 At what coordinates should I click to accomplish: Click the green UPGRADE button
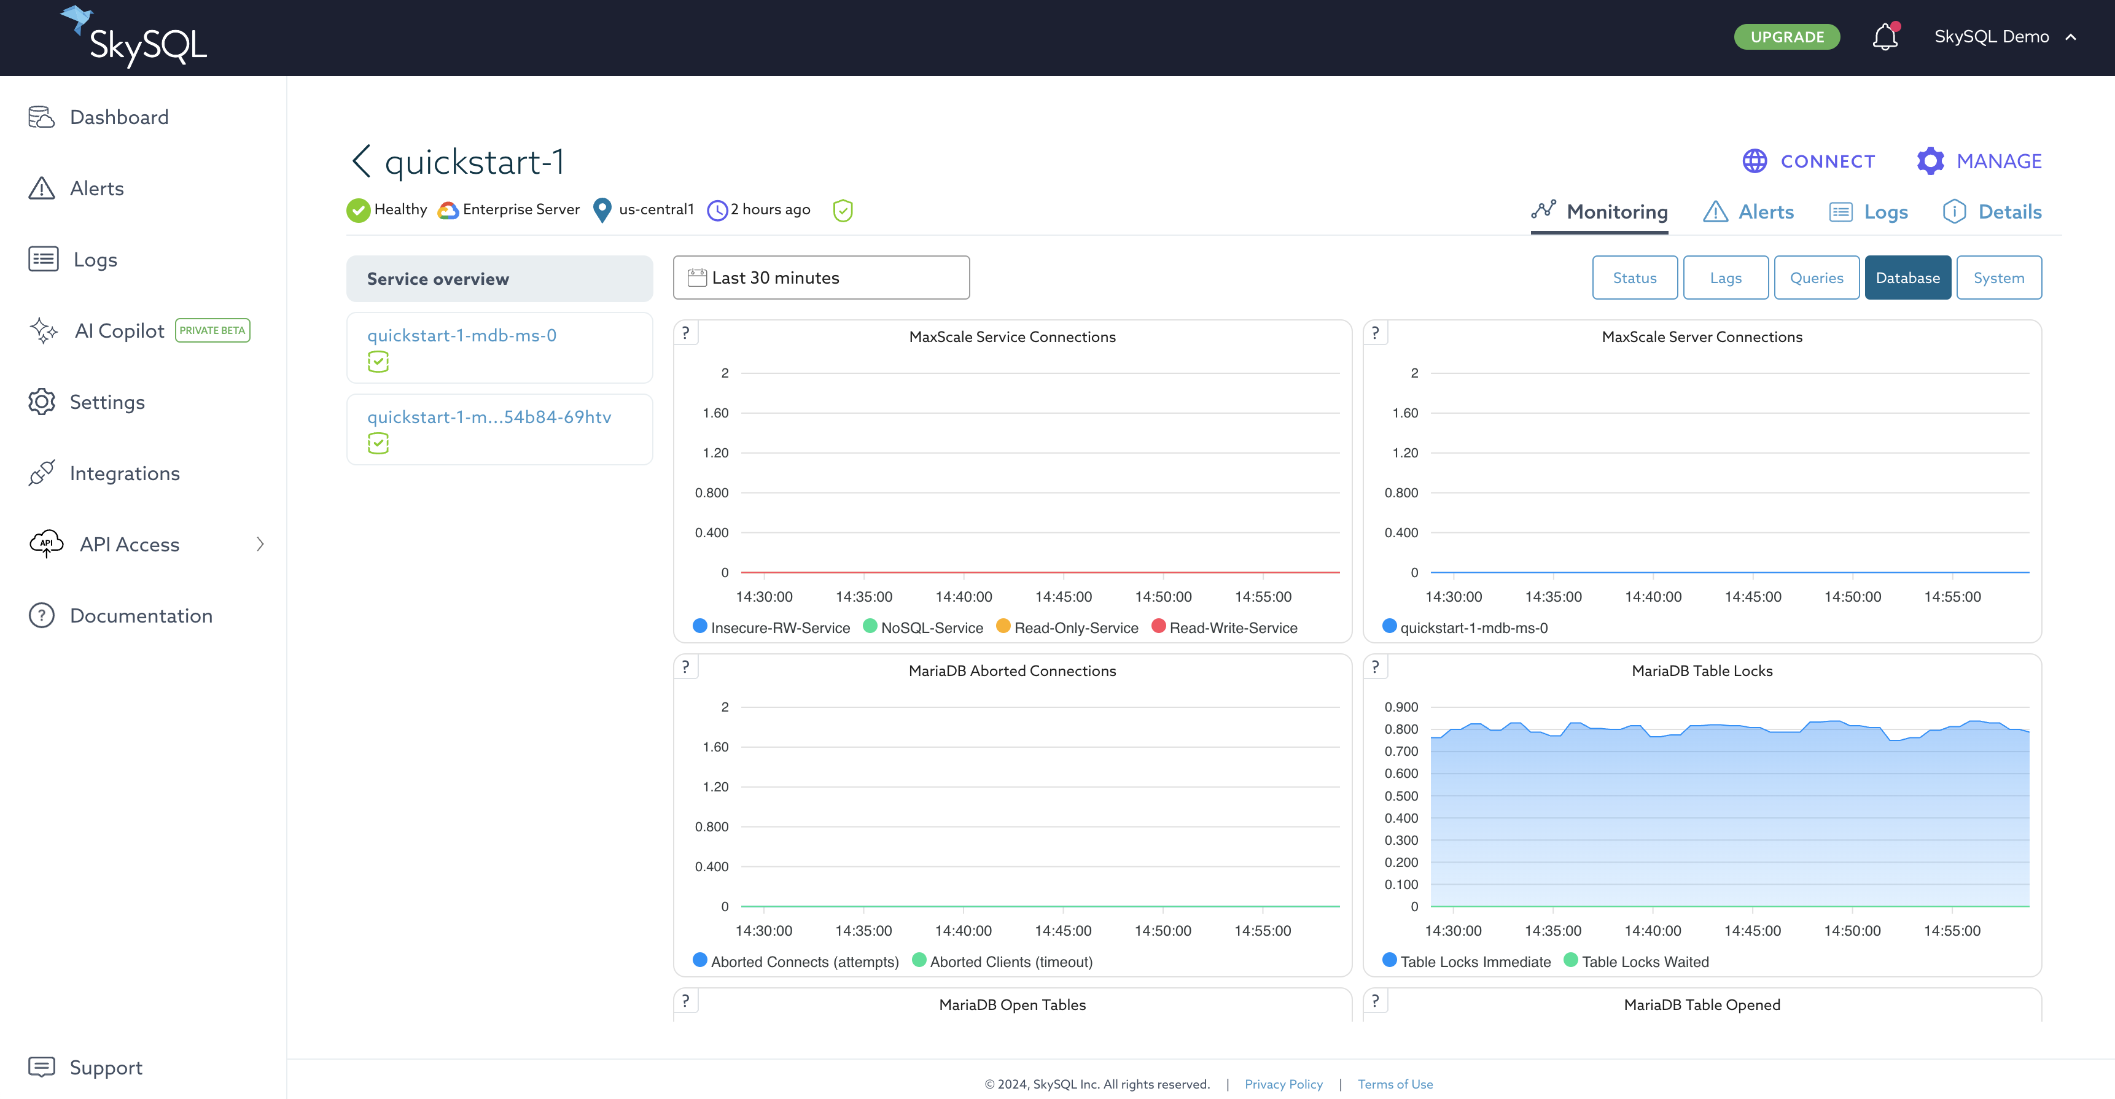click(x=1786, y=37)
